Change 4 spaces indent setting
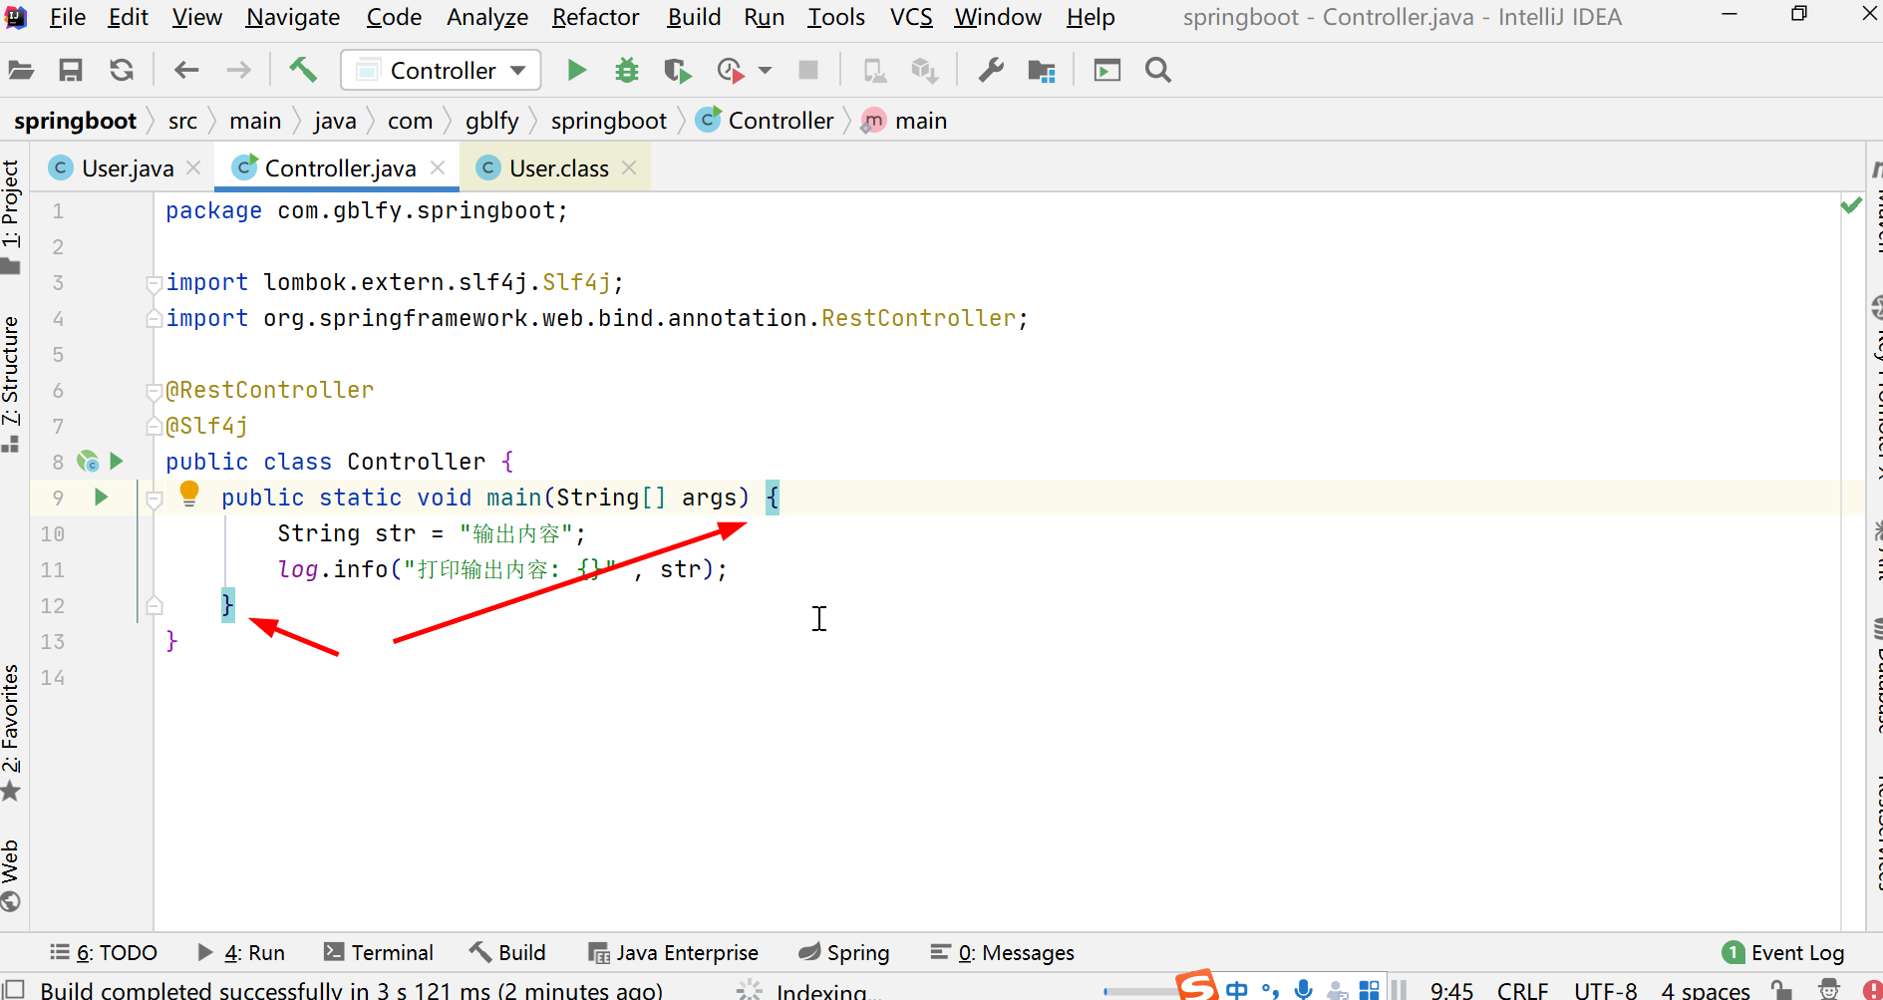 point(1705,990)
